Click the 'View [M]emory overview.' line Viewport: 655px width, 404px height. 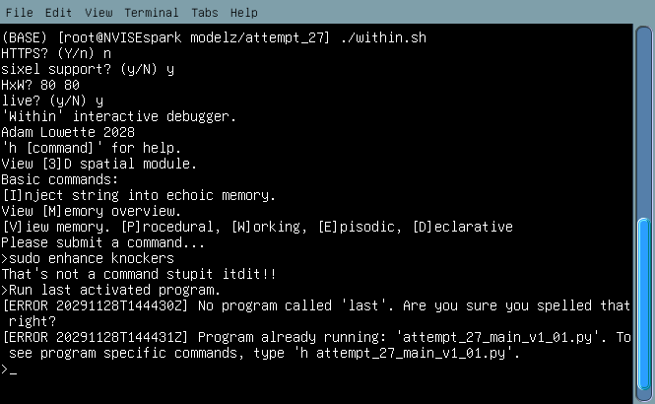point(84,211)
